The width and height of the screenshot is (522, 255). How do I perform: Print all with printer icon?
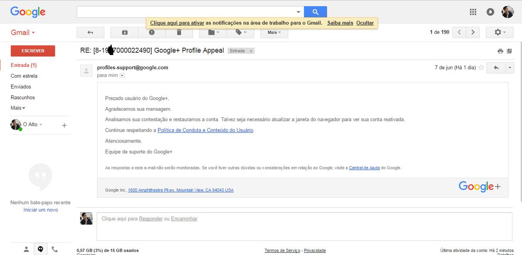[500, 51]
